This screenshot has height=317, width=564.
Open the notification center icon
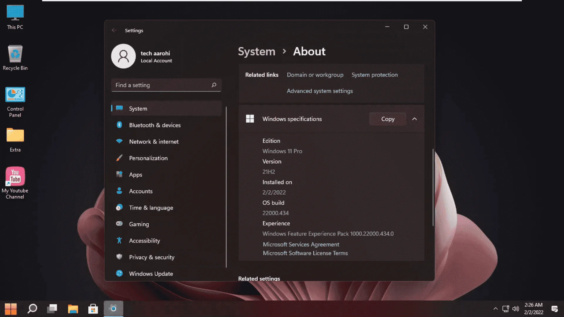click(555, 309)
